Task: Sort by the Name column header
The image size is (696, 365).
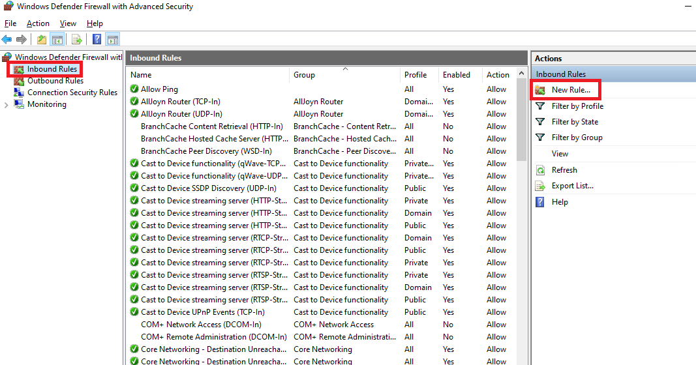Action: point(207,75)
